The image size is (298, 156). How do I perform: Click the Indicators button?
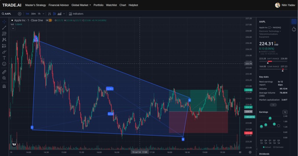click(x=76, y=14)
